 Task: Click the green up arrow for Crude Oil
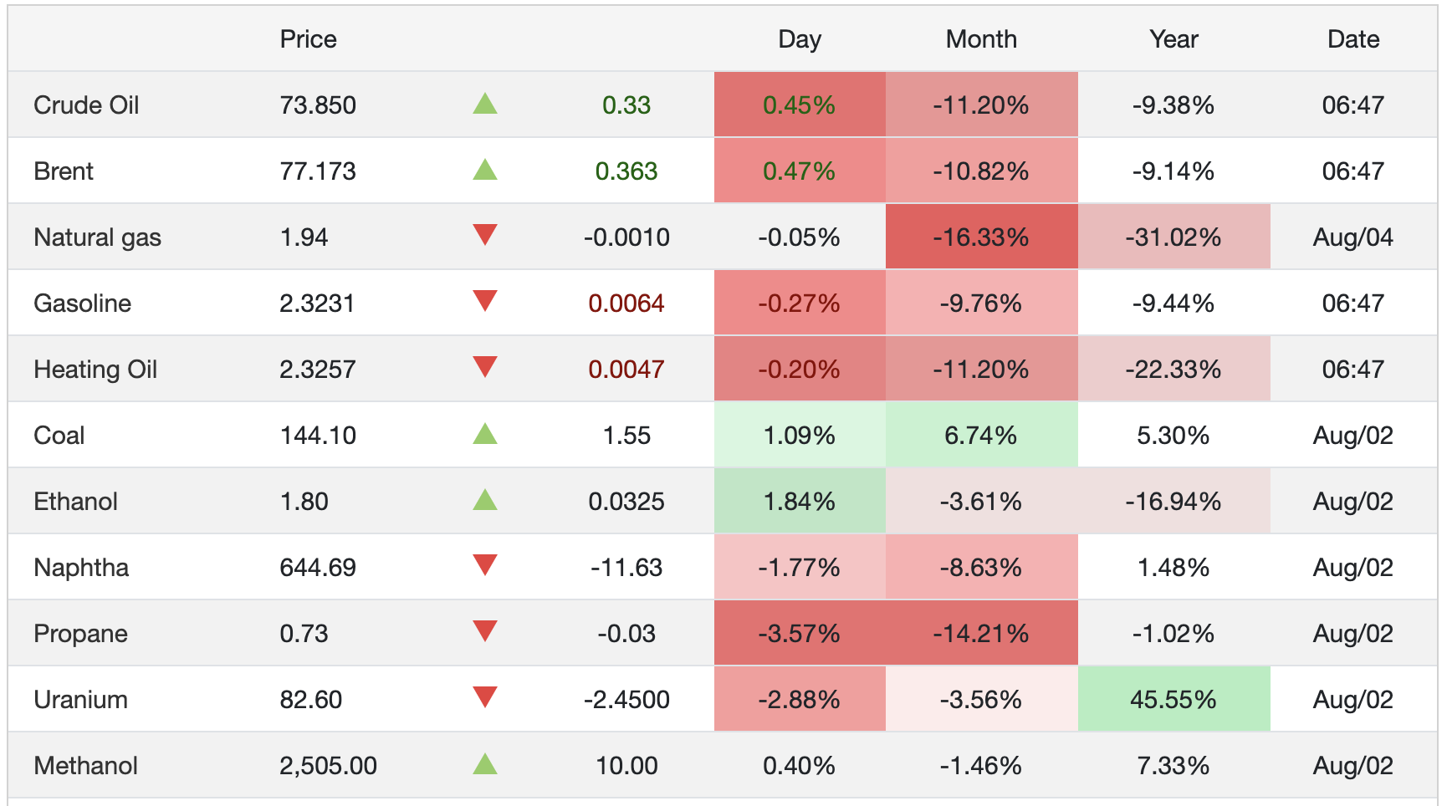coord(485,104)
